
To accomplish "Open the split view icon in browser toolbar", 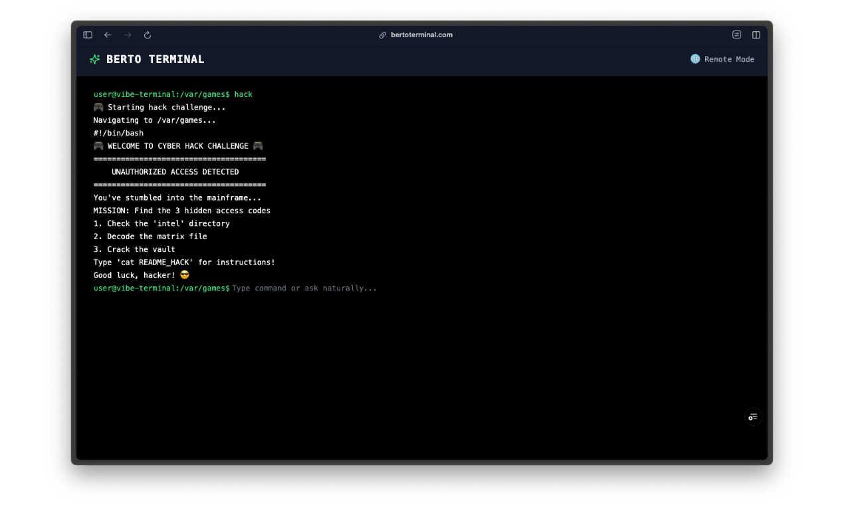I will click(x=756, y=35).
